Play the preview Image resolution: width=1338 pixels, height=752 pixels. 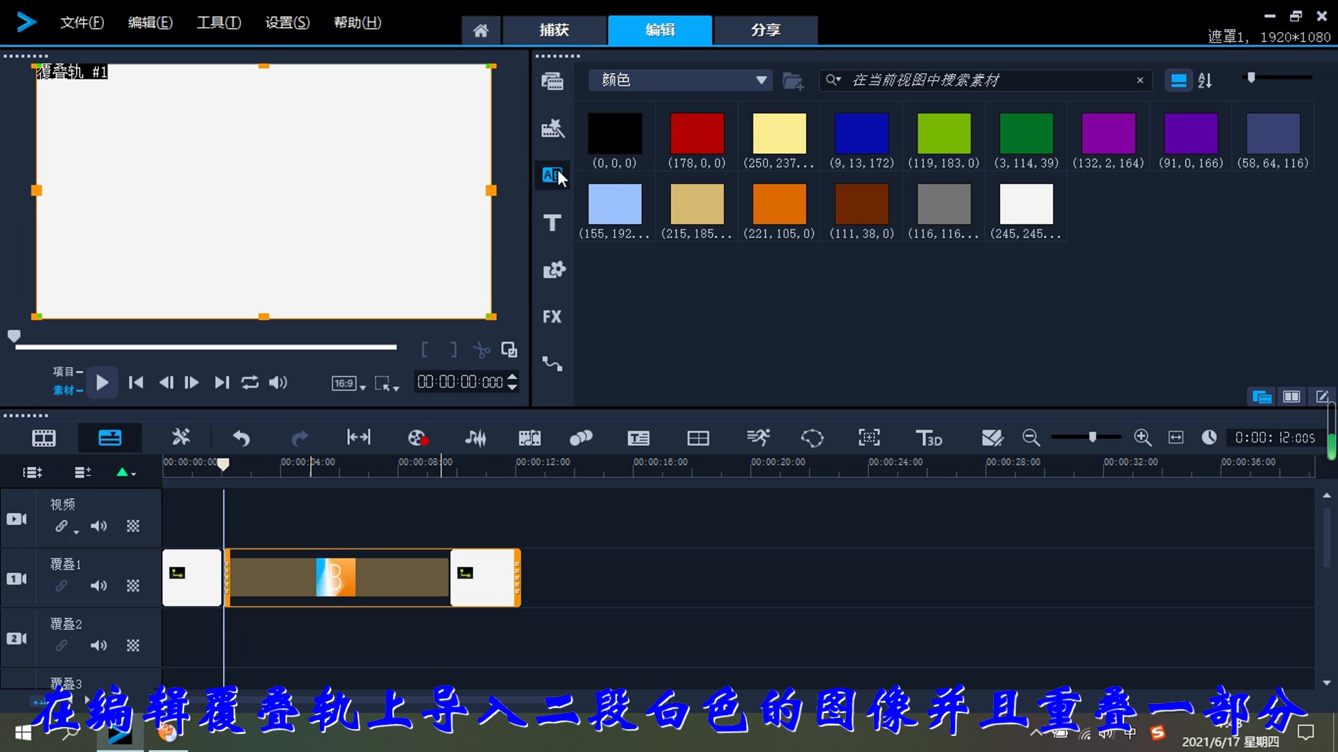tap(102, 382)
